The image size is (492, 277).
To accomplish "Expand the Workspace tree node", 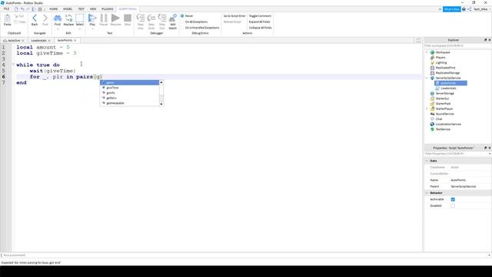I will (427, 52).
